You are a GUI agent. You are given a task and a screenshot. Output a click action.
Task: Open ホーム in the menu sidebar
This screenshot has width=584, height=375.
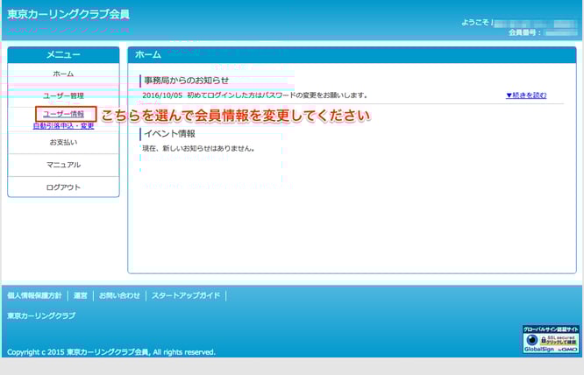(x=63, y=74)
